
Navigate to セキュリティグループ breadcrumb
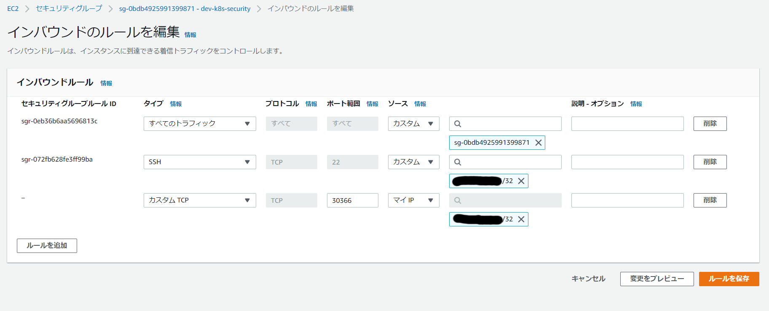[69, 9]
